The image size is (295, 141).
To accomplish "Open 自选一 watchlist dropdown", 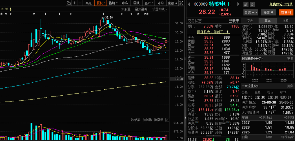I will tap(250, 12).
